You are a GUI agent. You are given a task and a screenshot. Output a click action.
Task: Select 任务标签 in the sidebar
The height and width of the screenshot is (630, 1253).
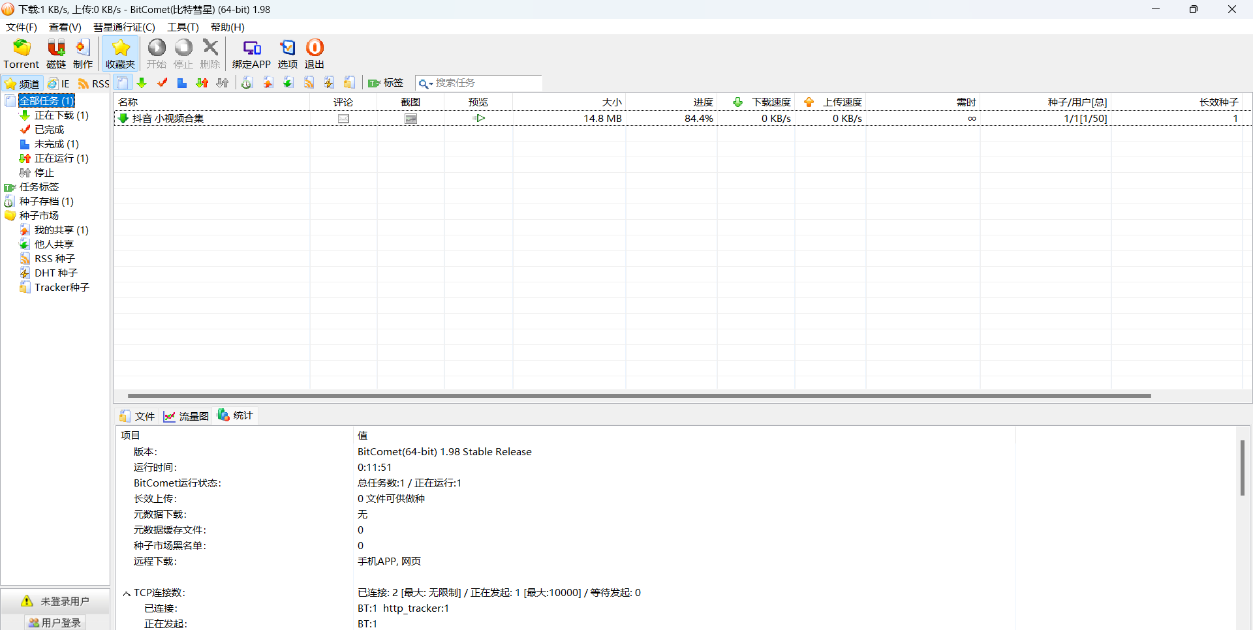[39, 187]
